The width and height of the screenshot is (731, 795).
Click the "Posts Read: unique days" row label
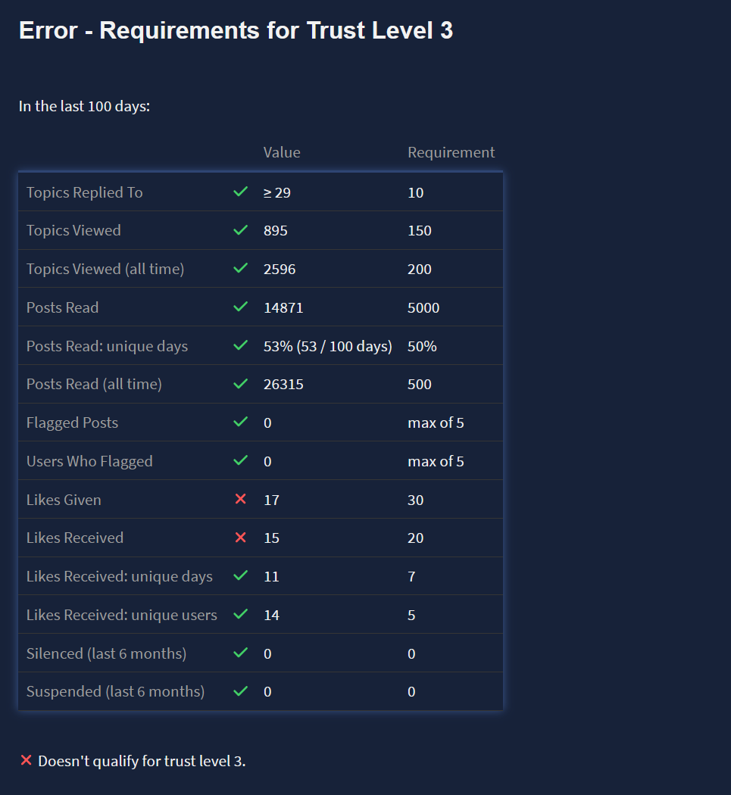click(x=107, y=346)
